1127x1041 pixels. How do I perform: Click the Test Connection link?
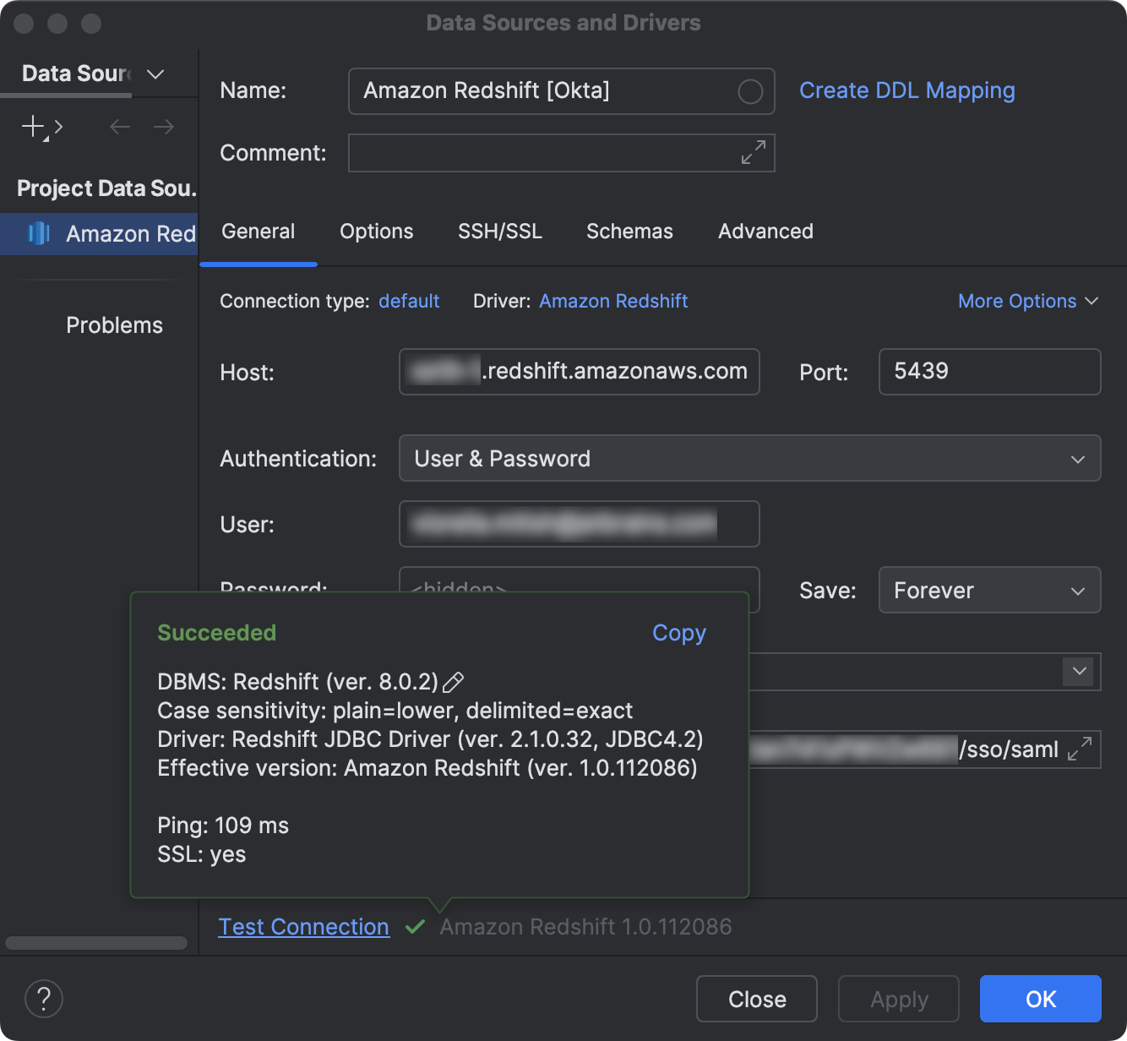[x=304, y=927]
